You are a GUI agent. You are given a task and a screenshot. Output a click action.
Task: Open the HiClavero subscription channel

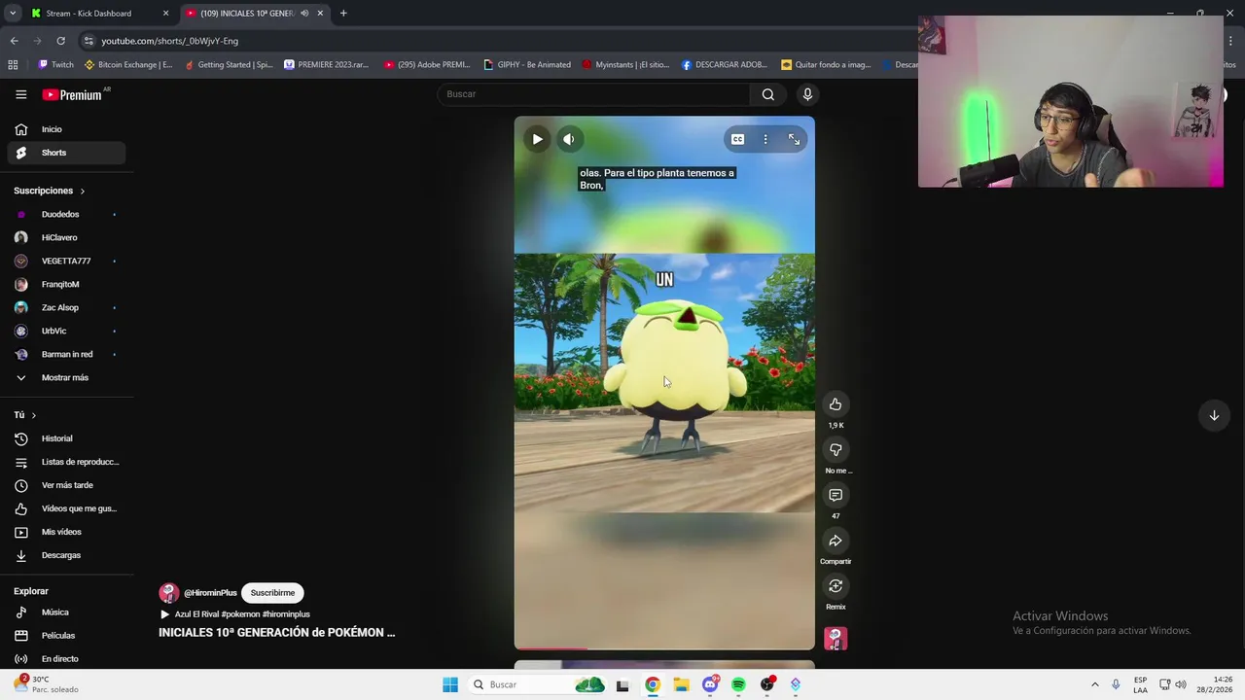point(66,237)
